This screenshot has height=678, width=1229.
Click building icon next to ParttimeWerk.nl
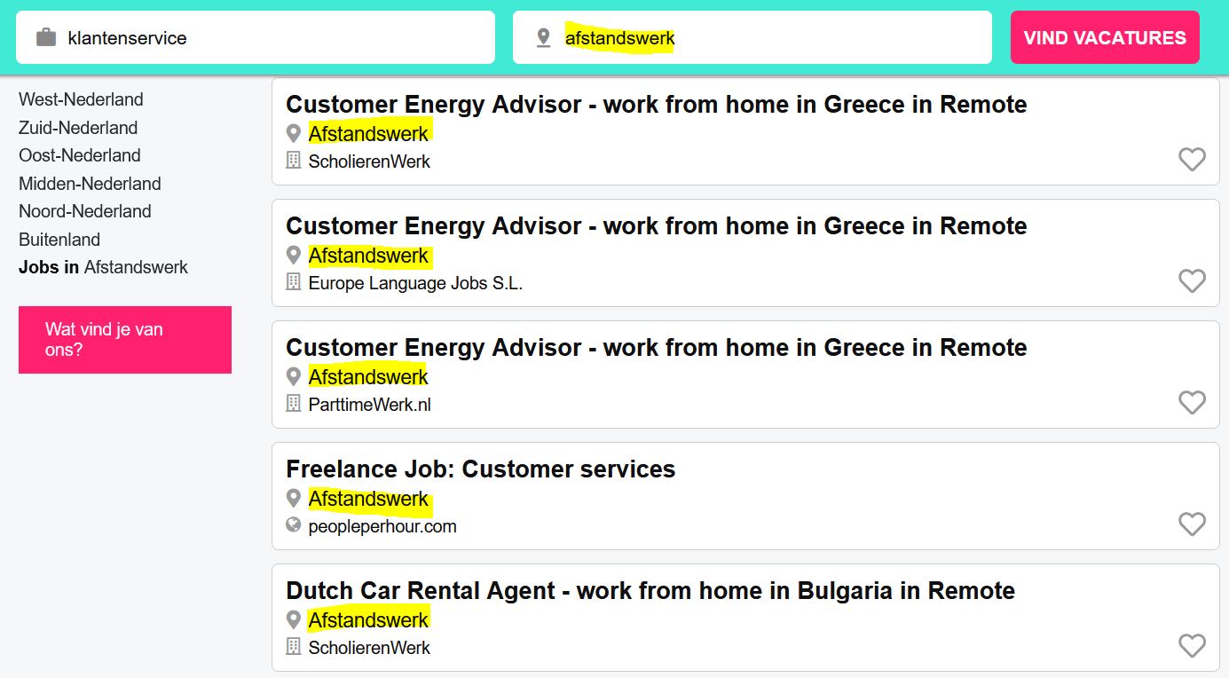click(294, 404)
